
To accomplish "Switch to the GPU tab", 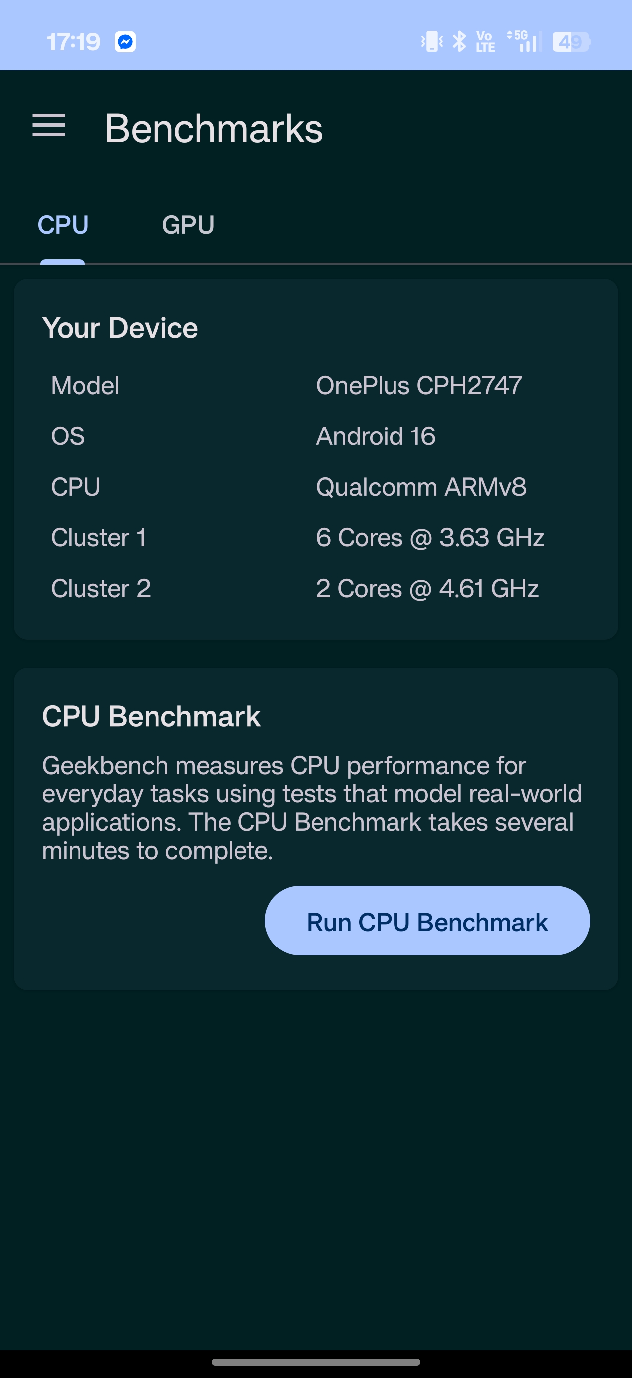I will click(x=188, y=225).
